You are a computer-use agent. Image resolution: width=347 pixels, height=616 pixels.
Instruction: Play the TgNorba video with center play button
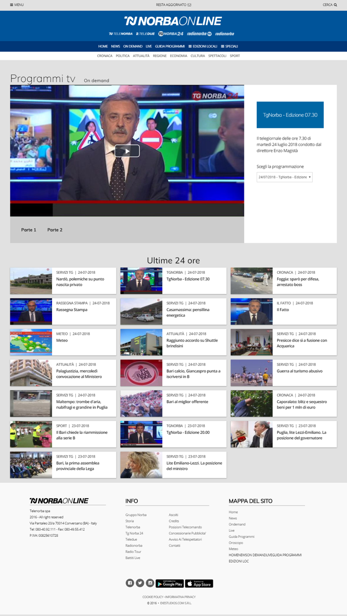(127, 151)
